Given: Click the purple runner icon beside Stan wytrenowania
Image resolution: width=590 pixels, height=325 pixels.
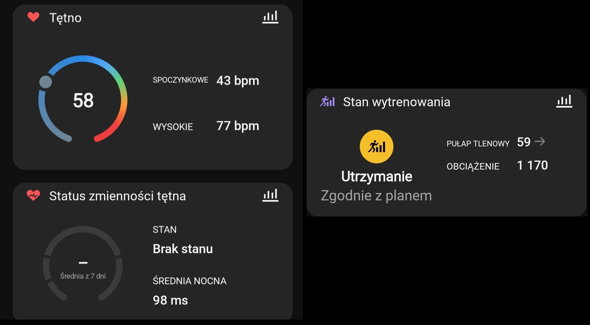Looking at the screenshot, I should click(327, 101).
